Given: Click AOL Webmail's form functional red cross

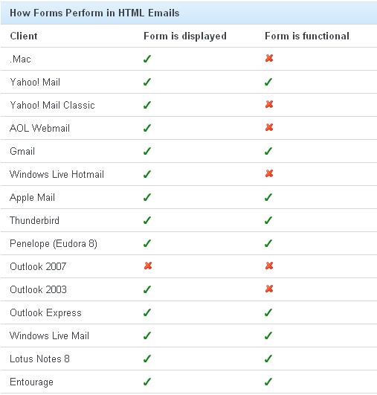Looking at the screenshot, I should tap(269, 127).
